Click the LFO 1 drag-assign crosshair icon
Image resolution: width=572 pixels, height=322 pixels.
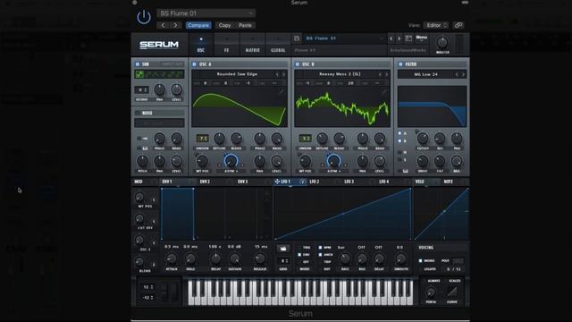point(277,182)
